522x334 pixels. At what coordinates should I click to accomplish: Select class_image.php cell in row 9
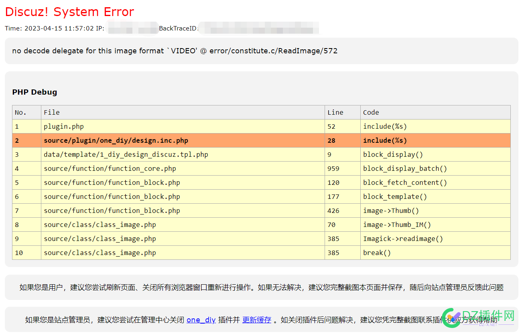(183, 239)
